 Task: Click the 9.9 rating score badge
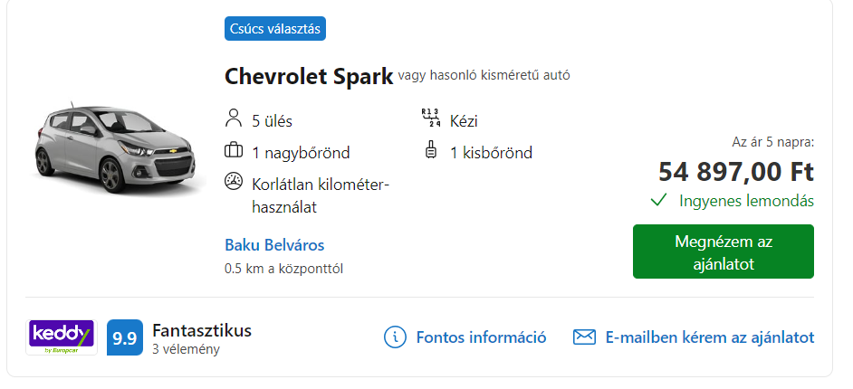pyautogui.click(x=125, y=337)
